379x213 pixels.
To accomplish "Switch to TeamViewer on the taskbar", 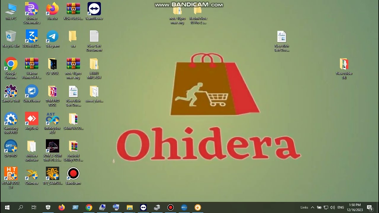I will [143, 207].
